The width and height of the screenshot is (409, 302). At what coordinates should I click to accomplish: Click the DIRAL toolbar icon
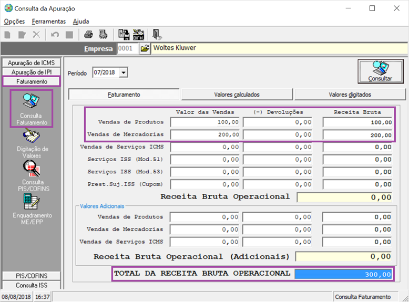(x=139, y=35)
